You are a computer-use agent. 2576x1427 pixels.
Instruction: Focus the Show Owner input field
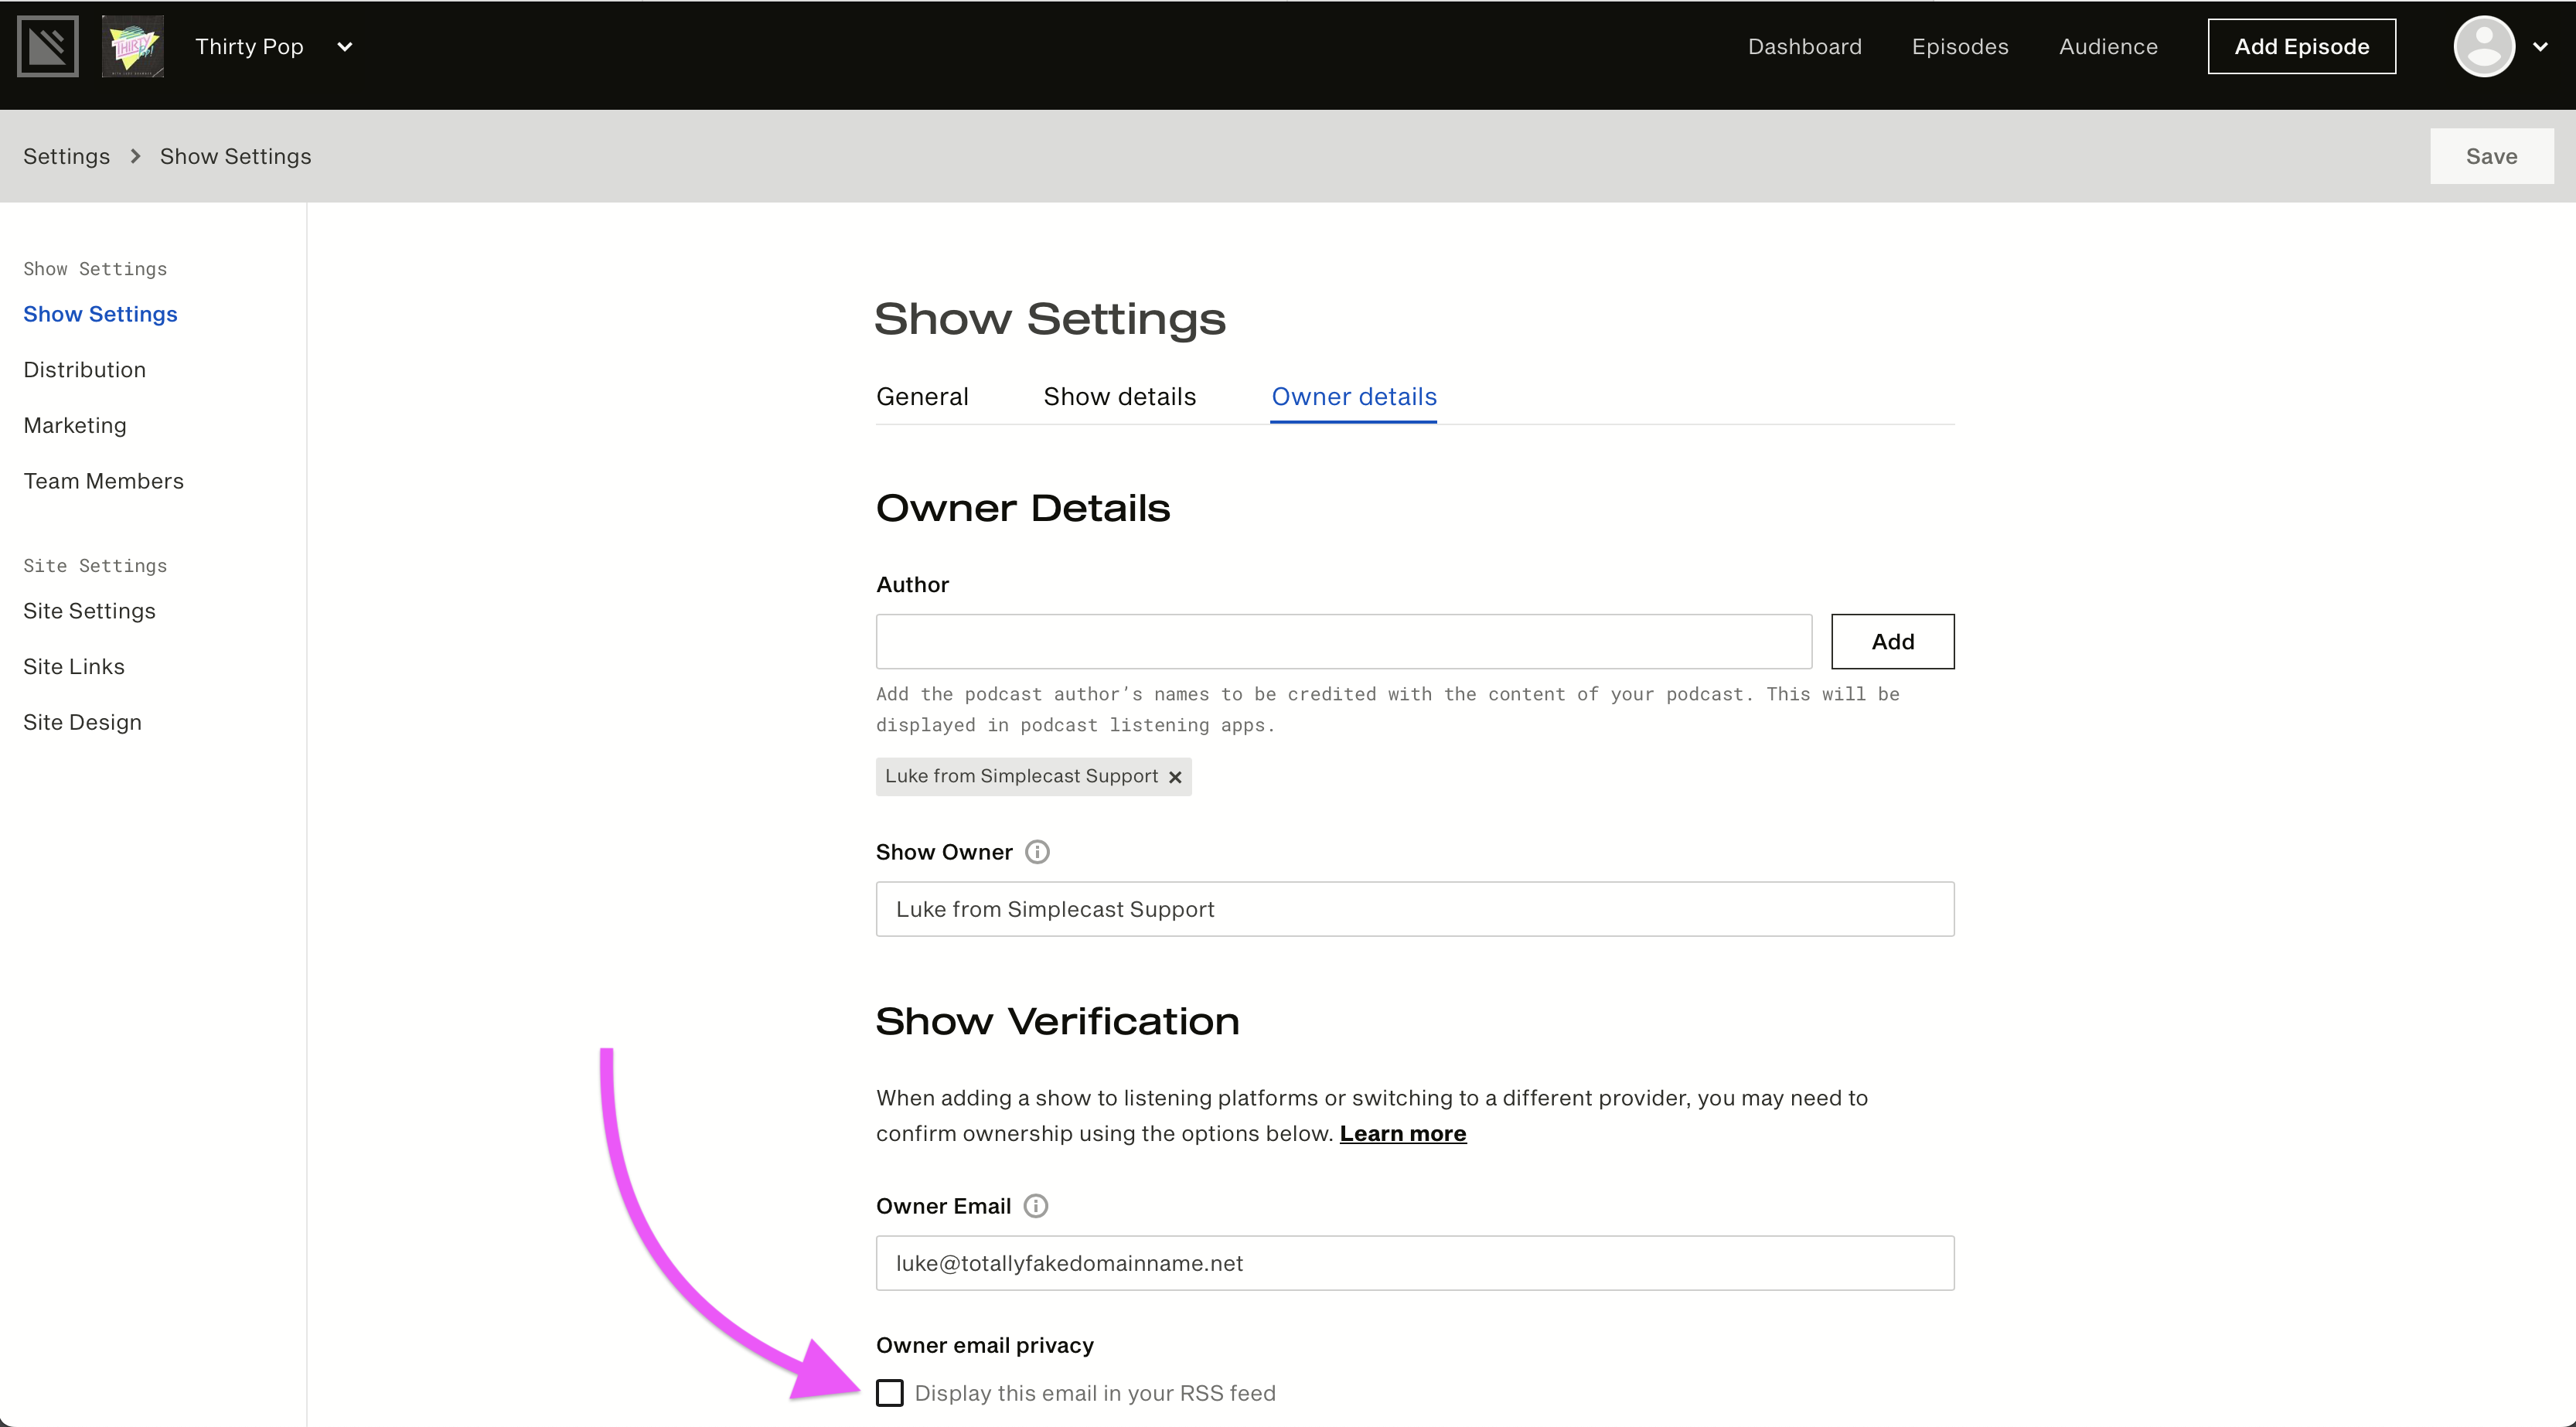[1415, 909]
